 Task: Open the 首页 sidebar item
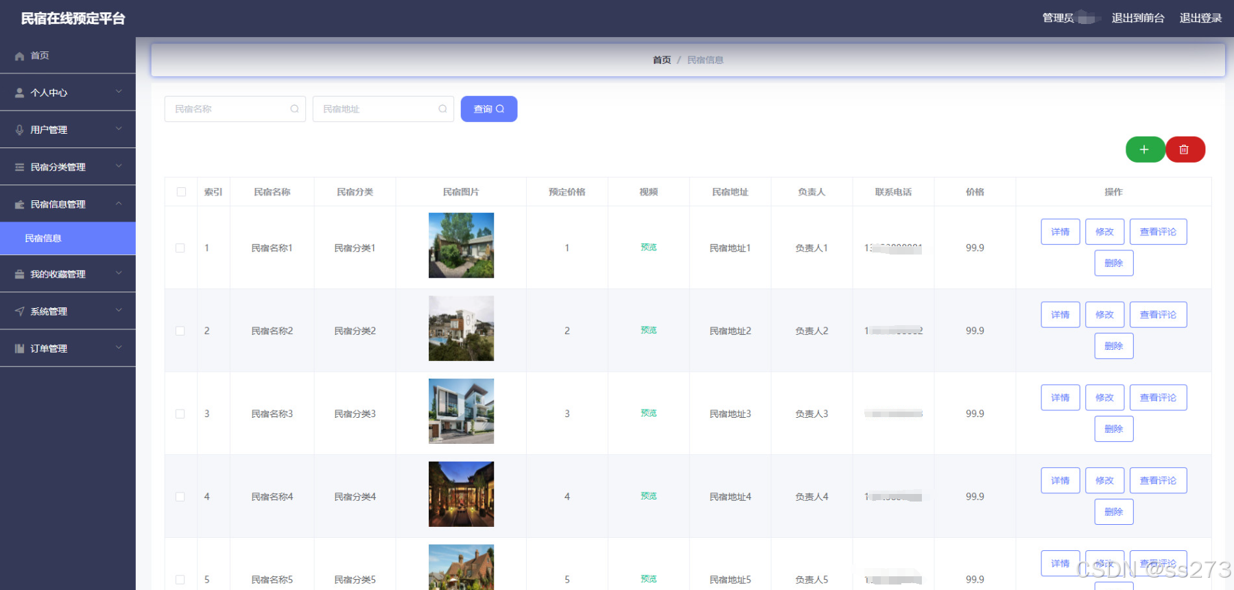pyautogui.click(x=68, y=56)
